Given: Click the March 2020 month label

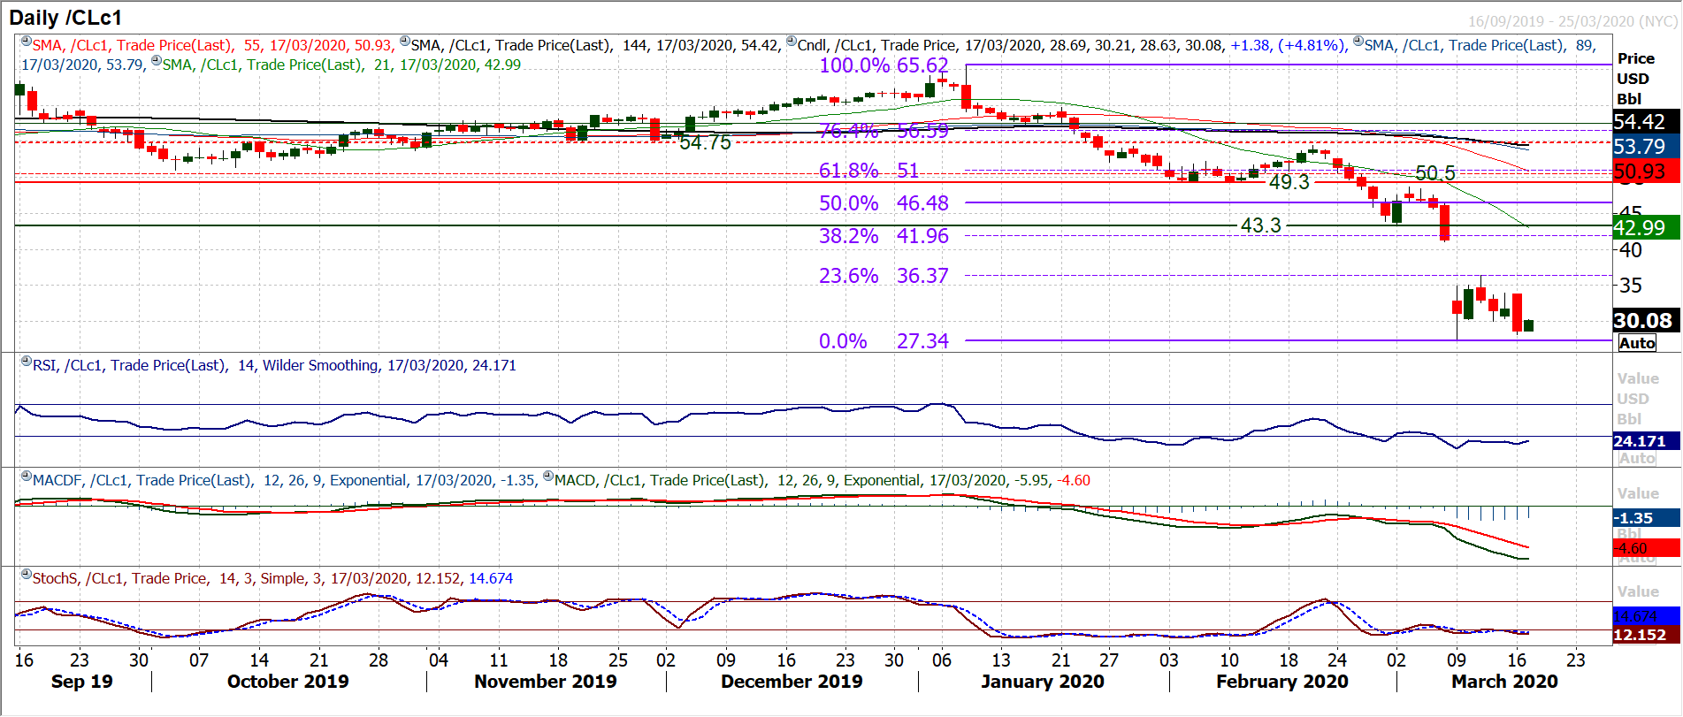Looking at the screenshot, I should [x=1504, y=682].
